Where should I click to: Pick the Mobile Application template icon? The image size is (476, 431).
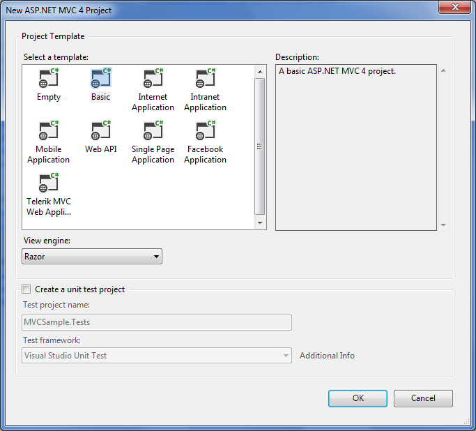pyautogui.click(x=49, y=130)
